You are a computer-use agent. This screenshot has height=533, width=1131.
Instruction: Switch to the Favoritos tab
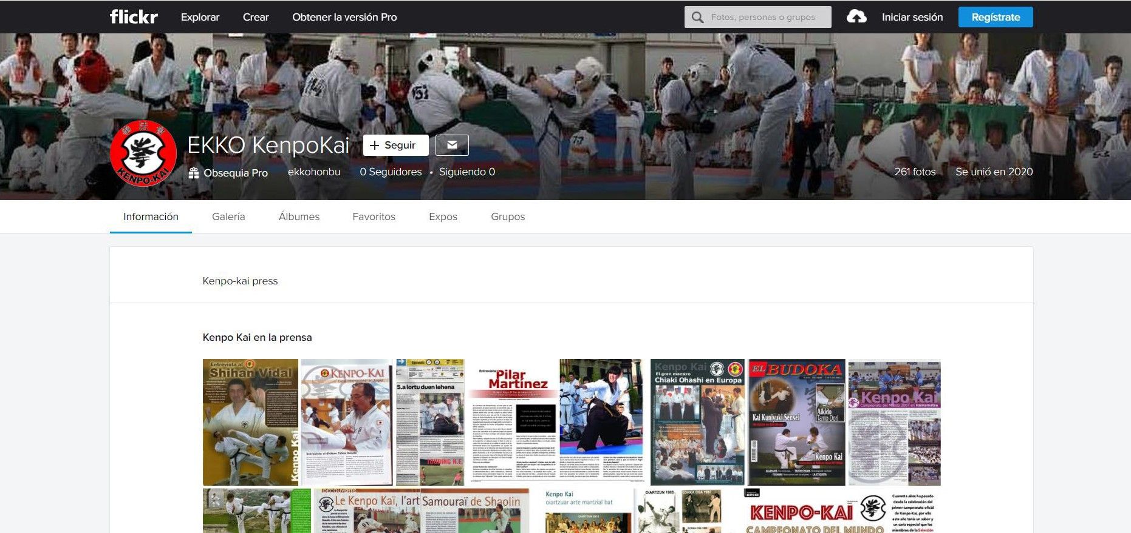click(374, 216)
